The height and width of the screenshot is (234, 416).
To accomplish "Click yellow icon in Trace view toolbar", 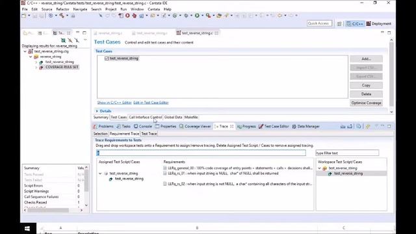I will click(368, 127).
